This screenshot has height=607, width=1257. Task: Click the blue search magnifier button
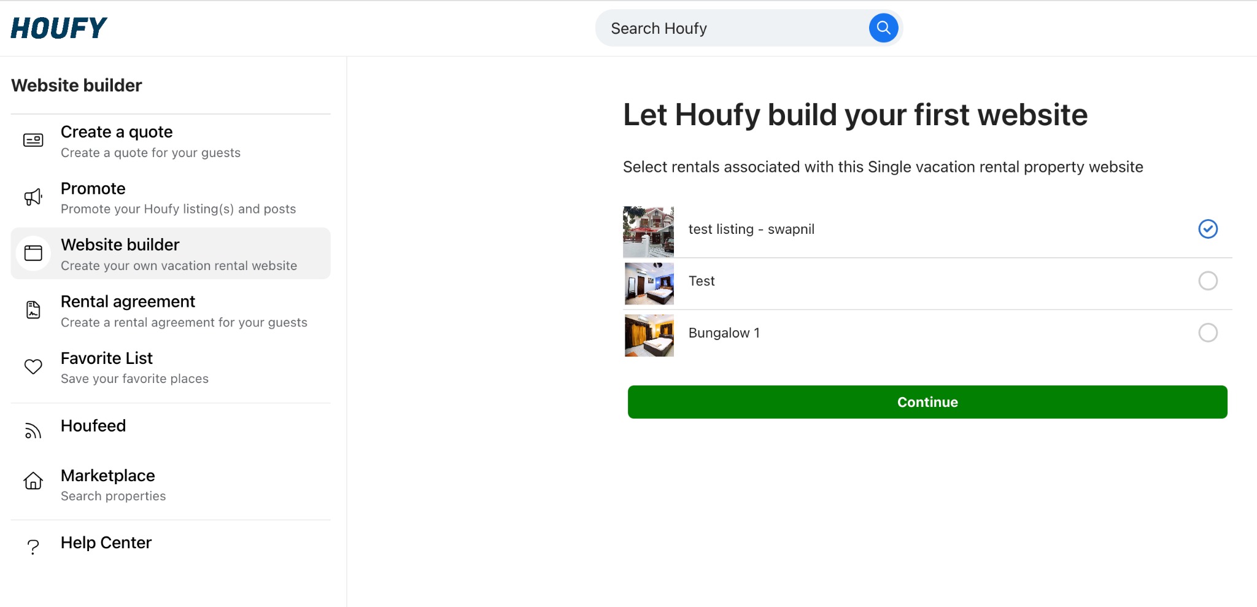click(883, 28)
